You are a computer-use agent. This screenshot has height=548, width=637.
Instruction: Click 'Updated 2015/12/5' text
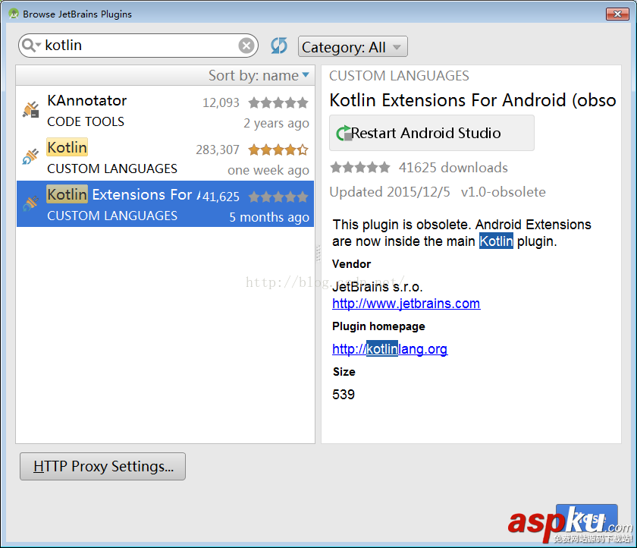pyautogui.click(x=390, y=192)
